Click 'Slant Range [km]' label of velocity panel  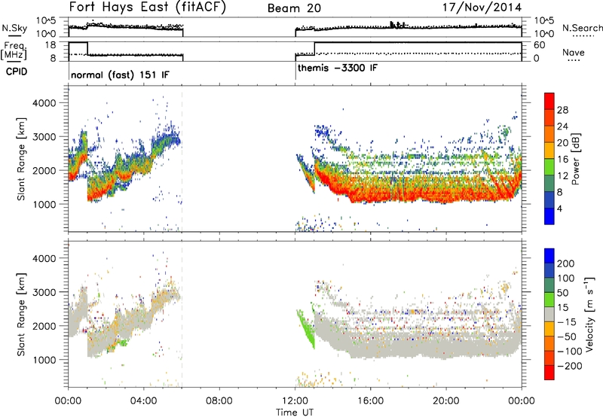(21, 314)
